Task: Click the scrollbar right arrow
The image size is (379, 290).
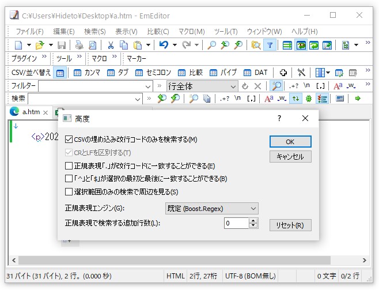Action: tap(364, 261)
